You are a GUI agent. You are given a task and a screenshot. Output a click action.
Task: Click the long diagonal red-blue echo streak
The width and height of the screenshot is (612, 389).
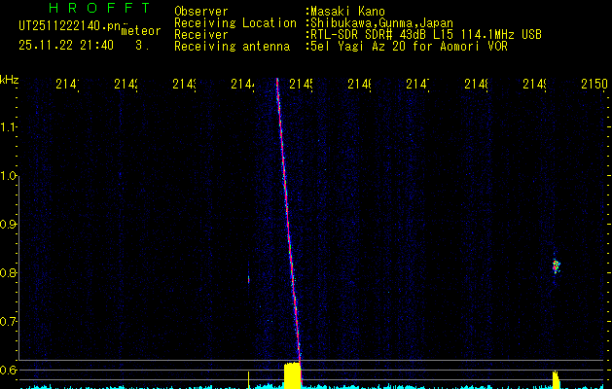[288, 224]
